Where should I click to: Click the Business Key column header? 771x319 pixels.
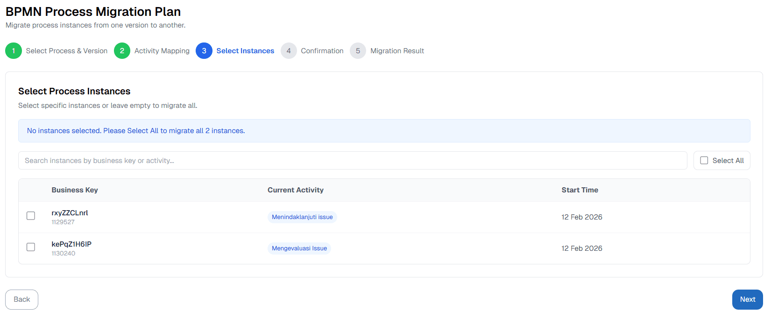[x=75, y=190]
